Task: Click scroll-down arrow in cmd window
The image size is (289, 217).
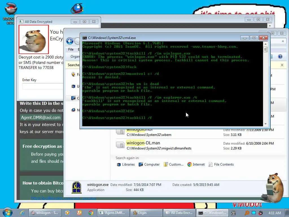Action: pyautogui.click(x=266, y=124)
